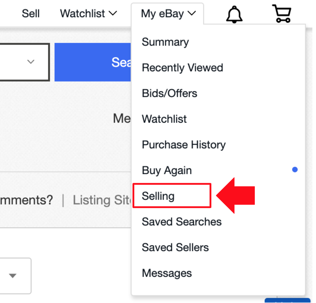Select Summary from My eBay menu
Viewport: 316px width, 303px height.
point(165,42)
